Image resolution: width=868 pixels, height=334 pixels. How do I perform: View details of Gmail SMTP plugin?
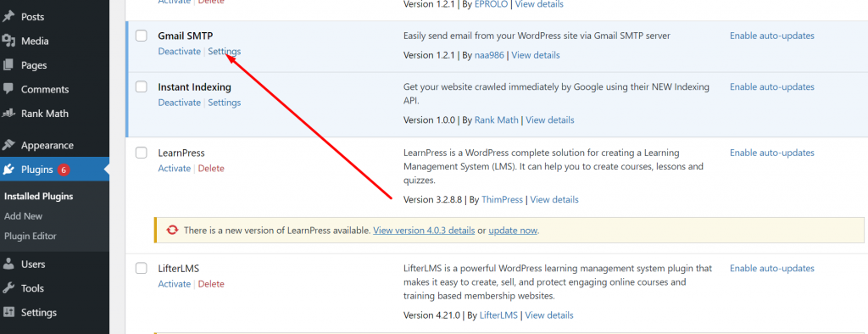pos(536,55)
